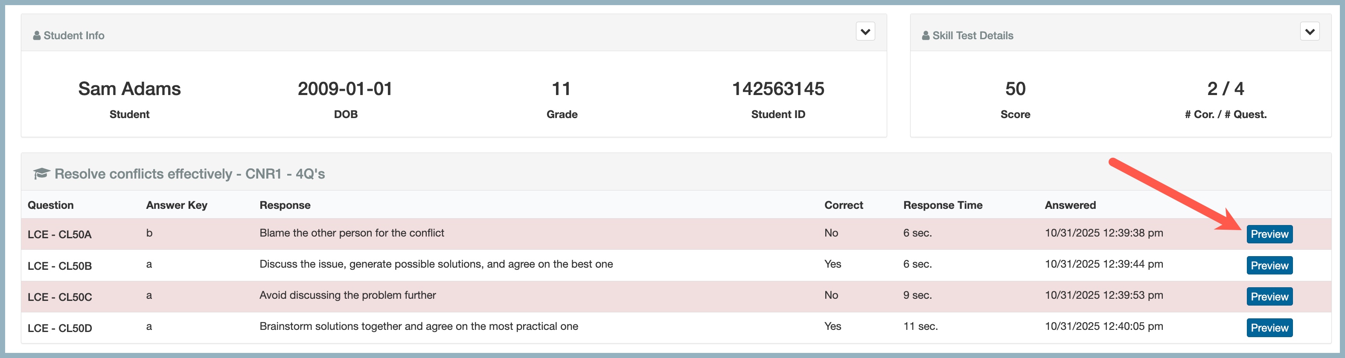Click the student name Sam Adams
This screenshot has height=358, width=1345.
(129, 89)
